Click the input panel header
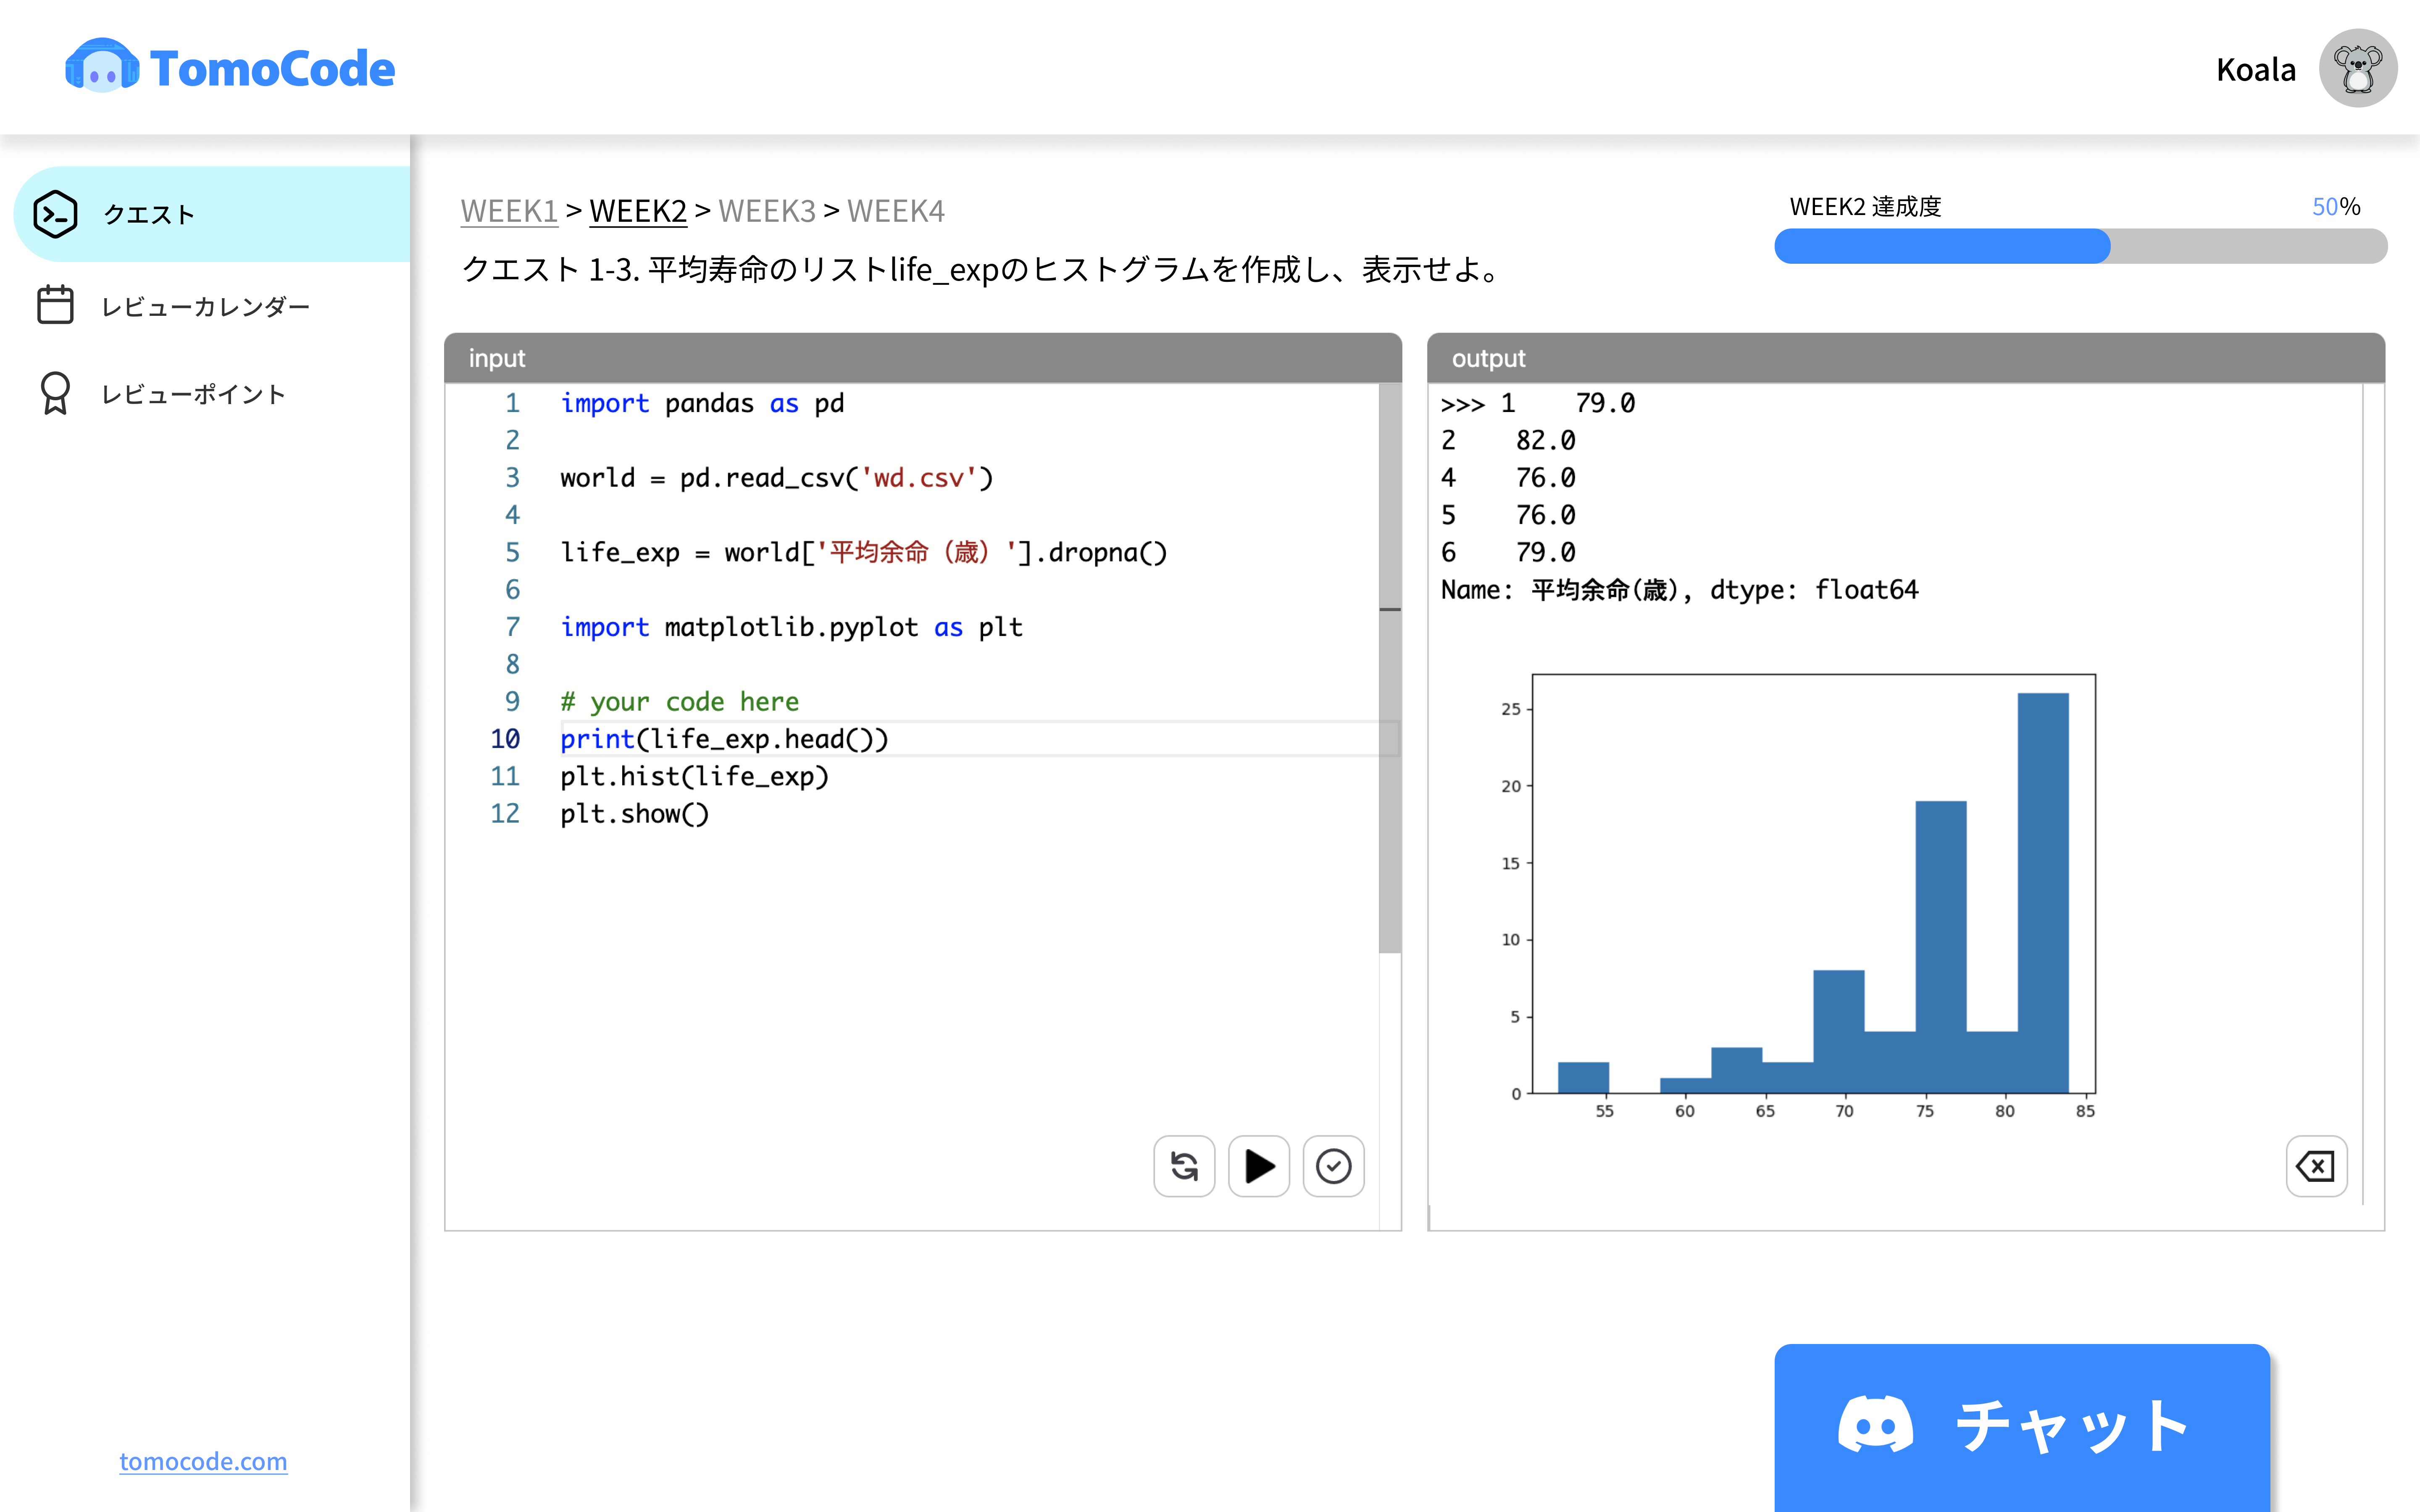2420x1512 pixels. tap(922, 358)
